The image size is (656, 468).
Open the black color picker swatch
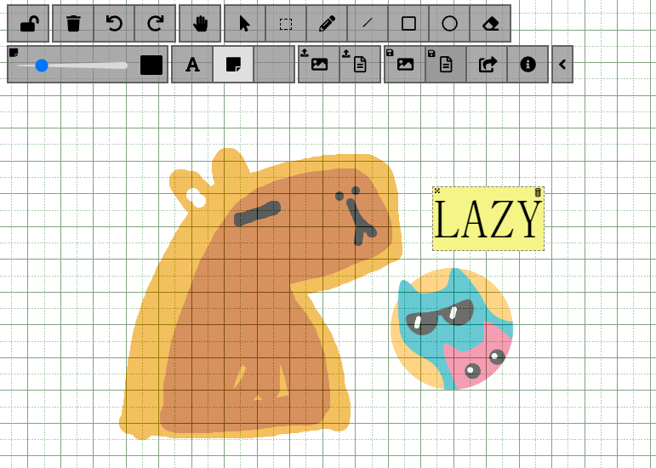[x=151, y=66]
